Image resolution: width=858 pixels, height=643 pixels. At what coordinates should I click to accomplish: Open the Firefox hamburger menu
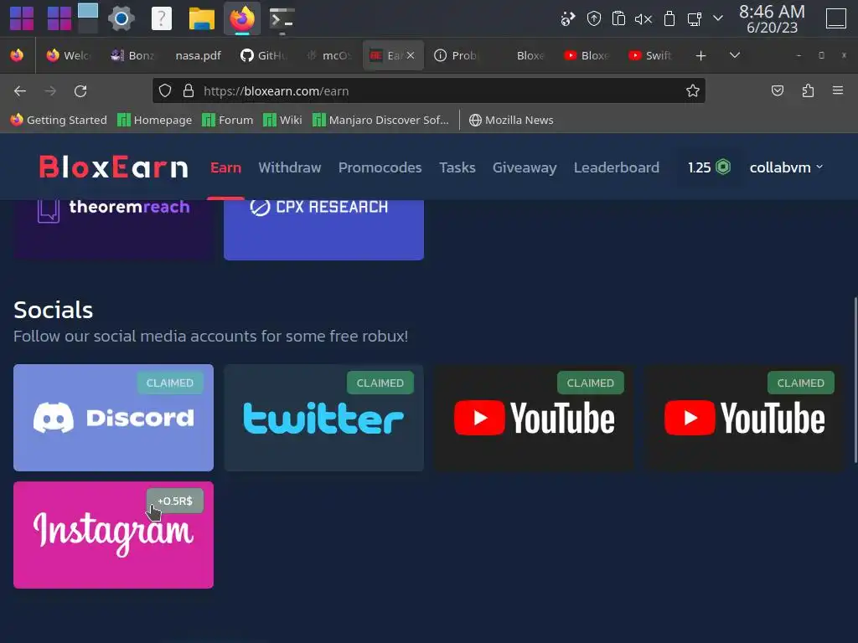pyautogui.click(x=838, y=90)
